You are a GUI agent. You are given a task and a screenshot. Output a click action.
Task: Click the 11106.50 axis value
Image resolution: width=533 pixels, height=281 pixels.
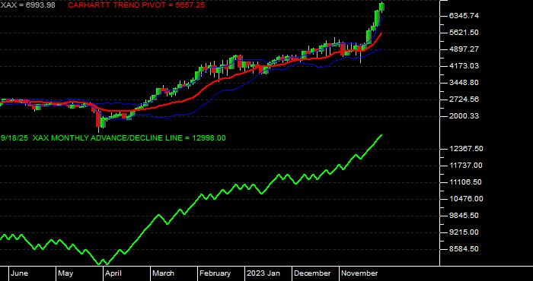466,182
